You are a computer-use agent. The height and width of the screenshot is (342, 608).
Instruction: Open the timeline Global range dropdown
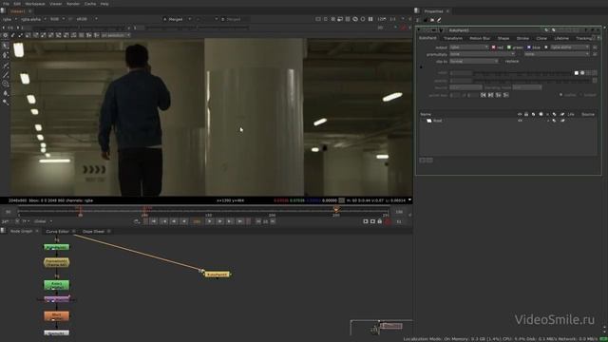(x=43, y=221)
